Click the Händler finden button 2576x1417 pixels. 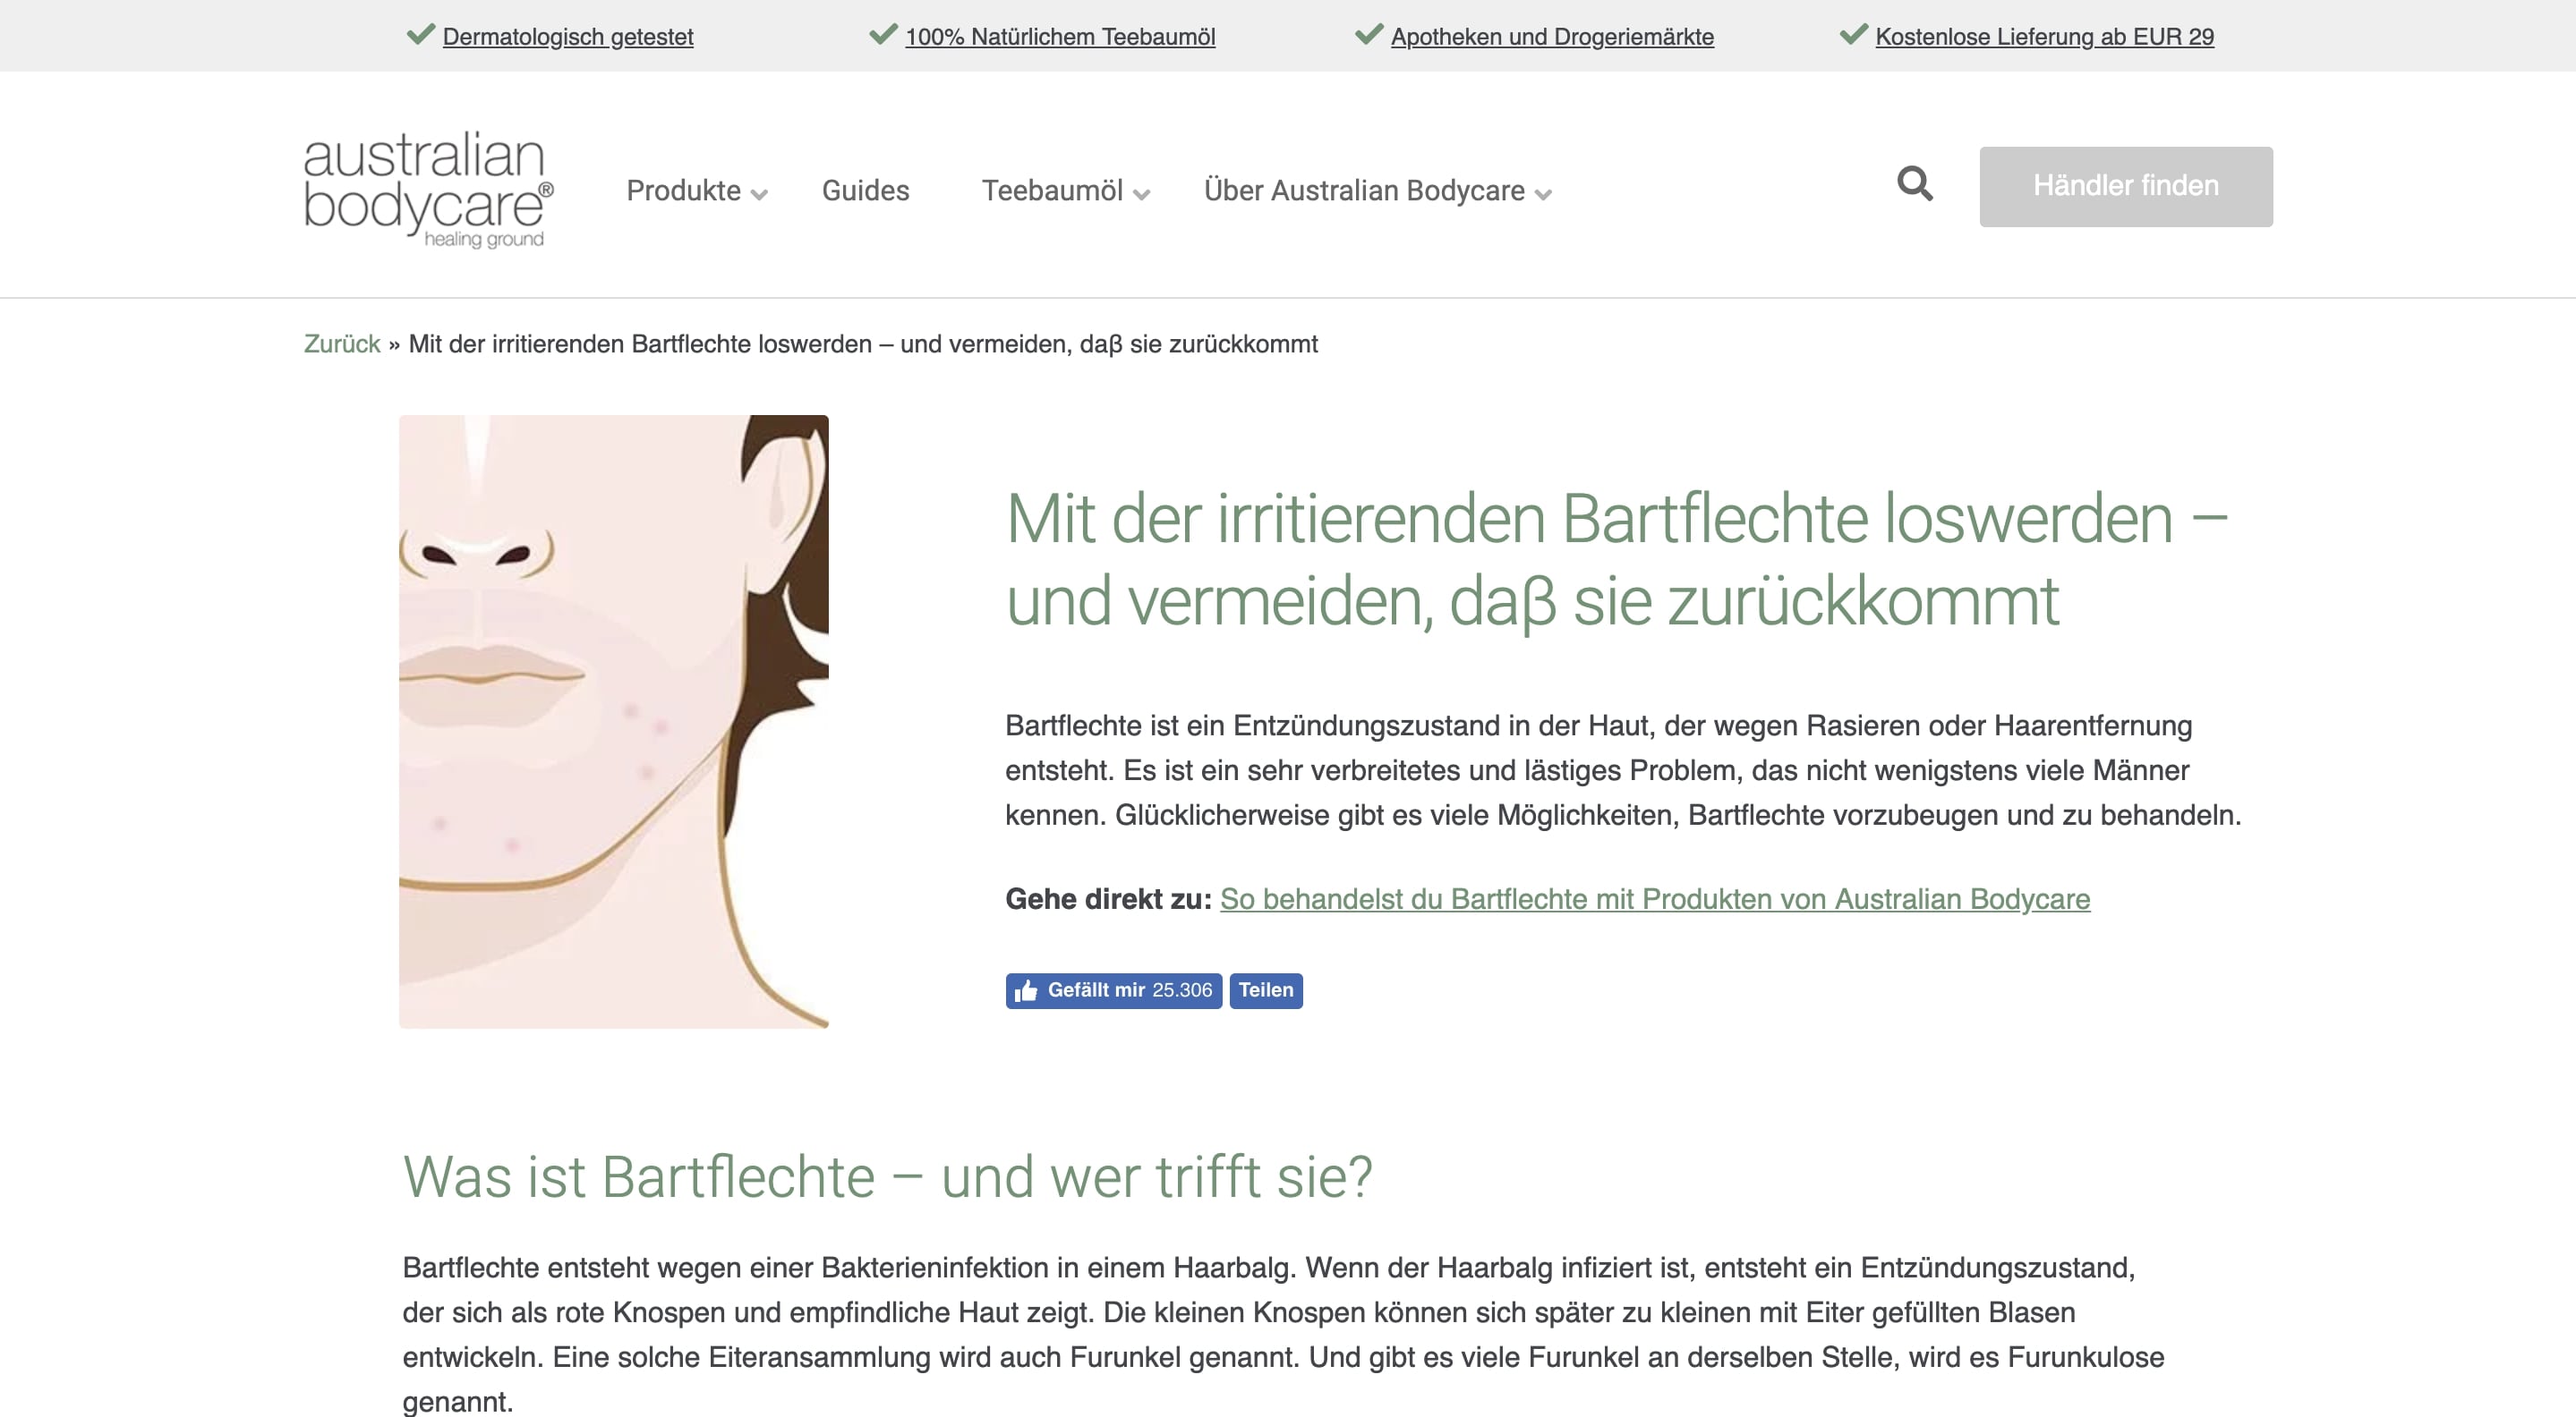2125,186
